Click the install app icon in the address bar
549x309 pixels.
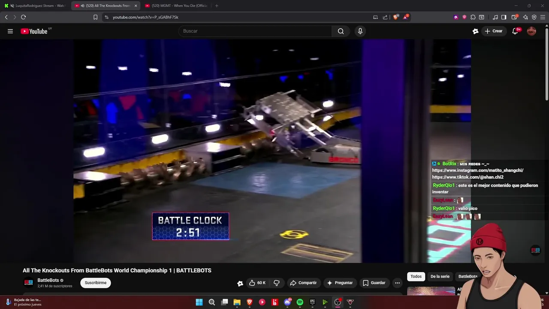[375, 17]
